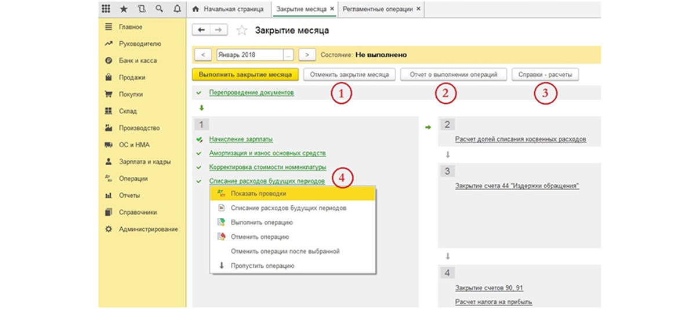Choose Показать проводки in context menu
The height and width of the screenshot is (309, 696).
coord(293,194)
